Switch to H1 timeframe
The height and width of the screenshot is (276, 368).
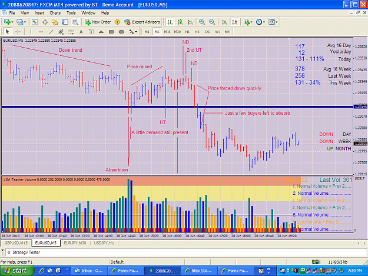[187, 32]
